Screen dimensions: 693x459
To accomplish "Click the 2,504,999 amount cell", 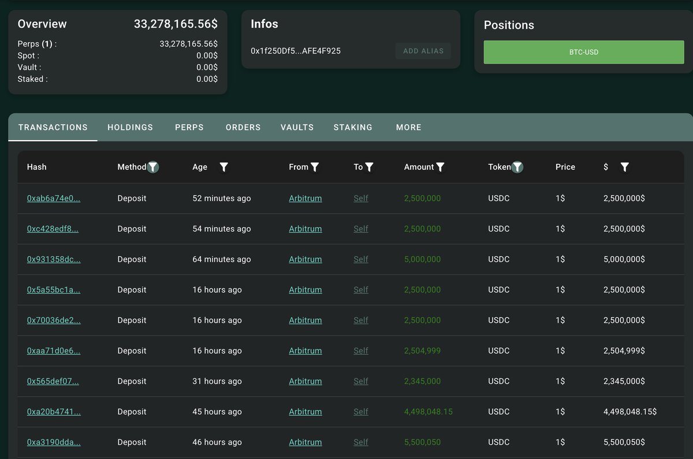I will click(x=422, y=351).
